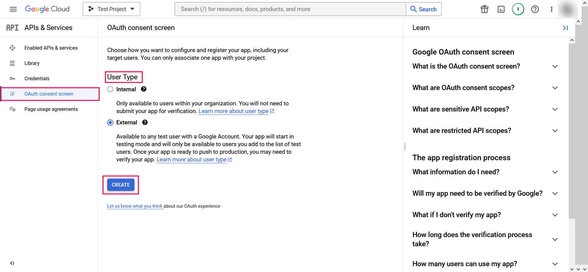Open the help question mark icon

[x=535, y=9]
